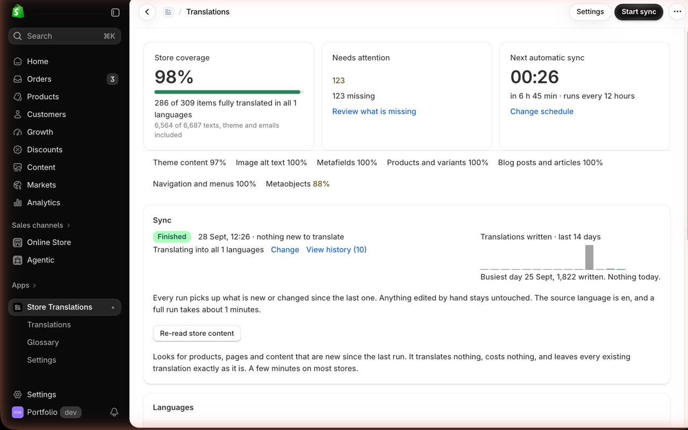The width and height of the screenshot is (688, 430).
Task: Click the Discounts badge icon
Action: coord(18,149)
